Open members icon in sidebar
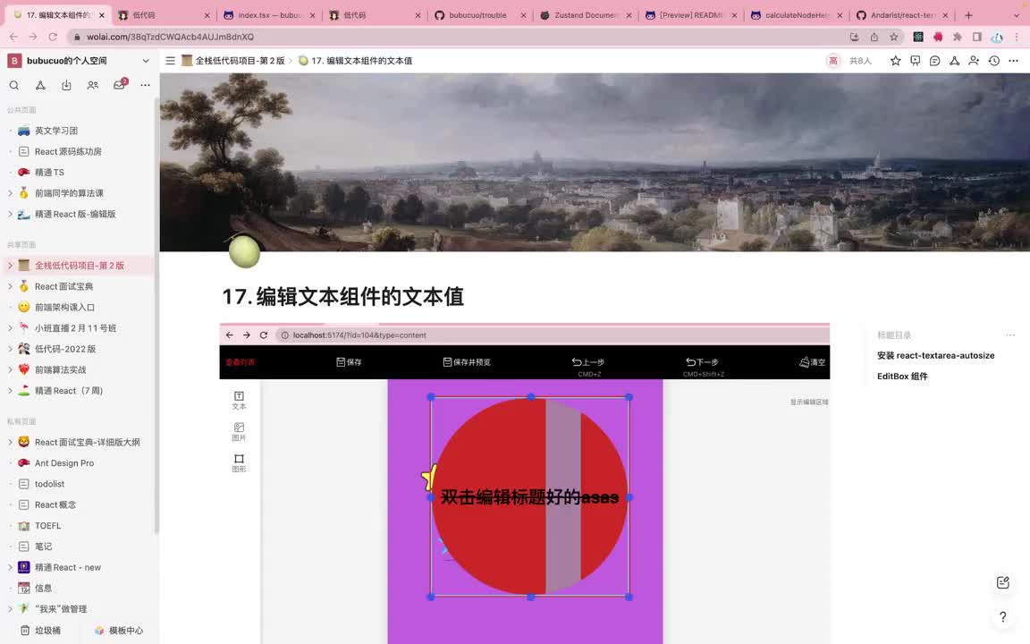The image size is (1030, 644). (x=93, y=86)
